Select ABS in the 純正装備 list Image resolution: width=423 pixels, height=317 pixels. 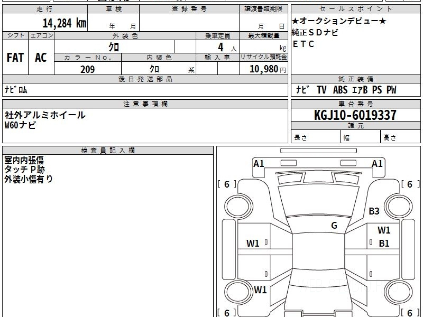(340, 90)
